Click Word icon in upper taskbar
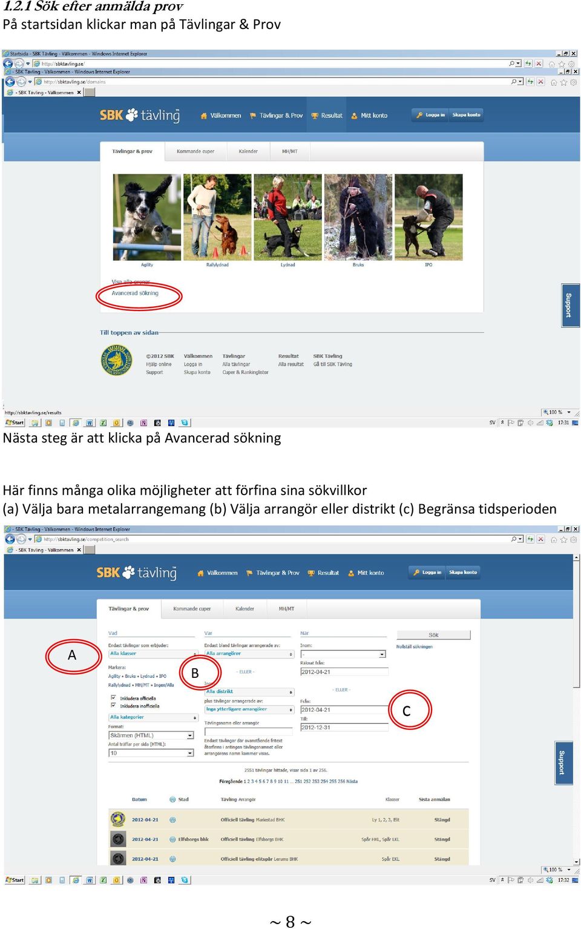This screenshot has width=581, height=929. (90, 423)
